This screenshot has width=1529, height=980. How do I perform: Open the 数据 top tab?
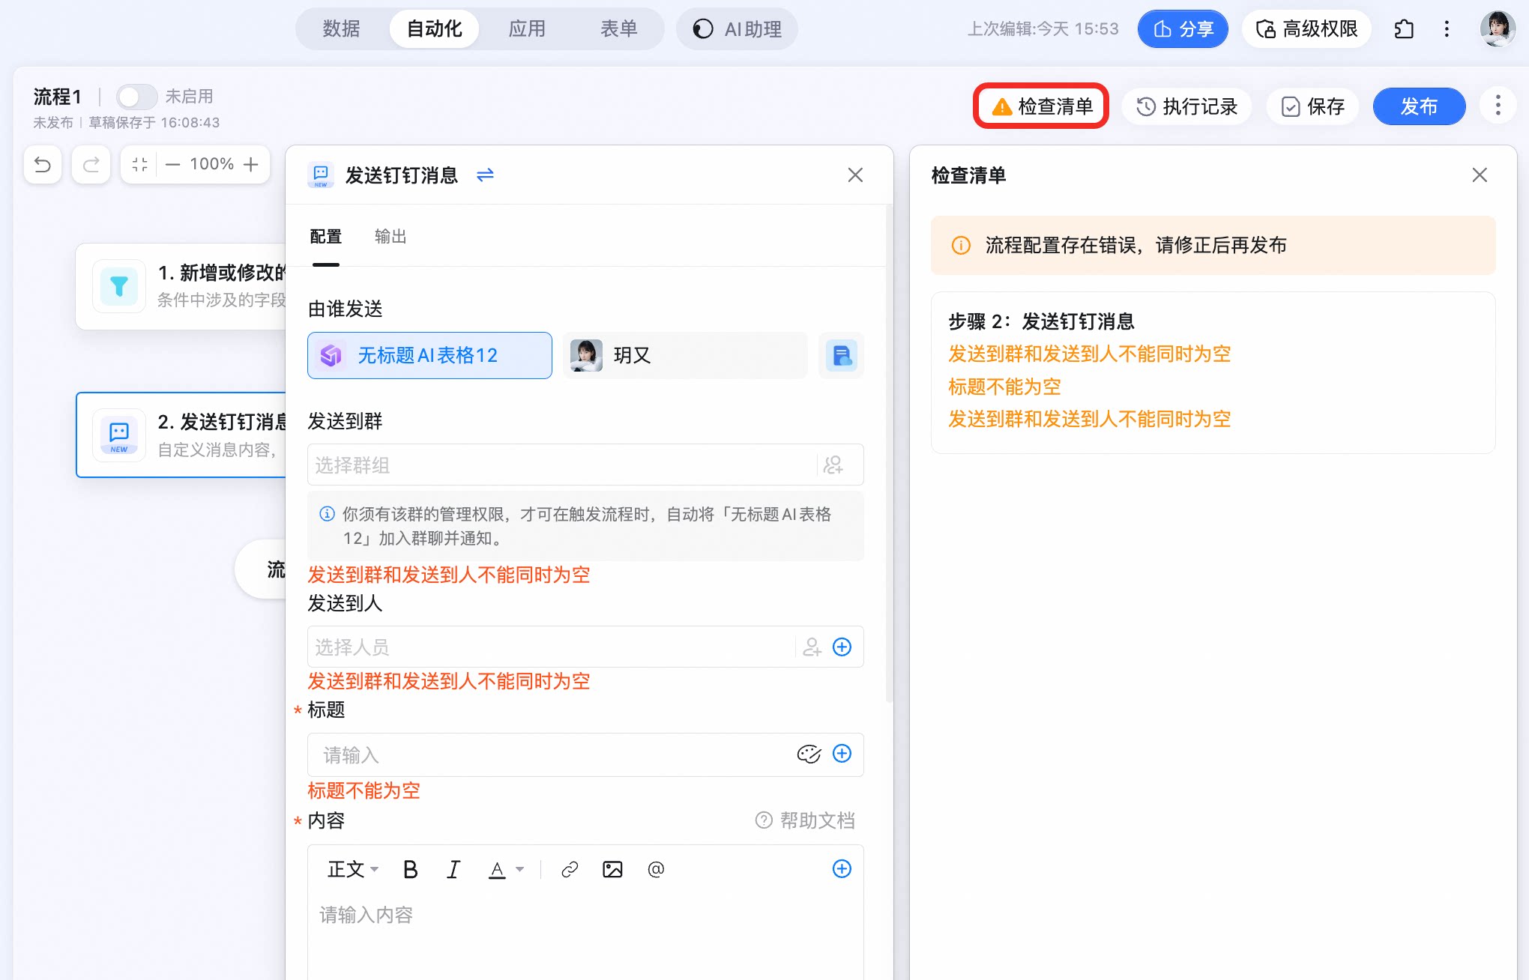[x=341, y=29]
